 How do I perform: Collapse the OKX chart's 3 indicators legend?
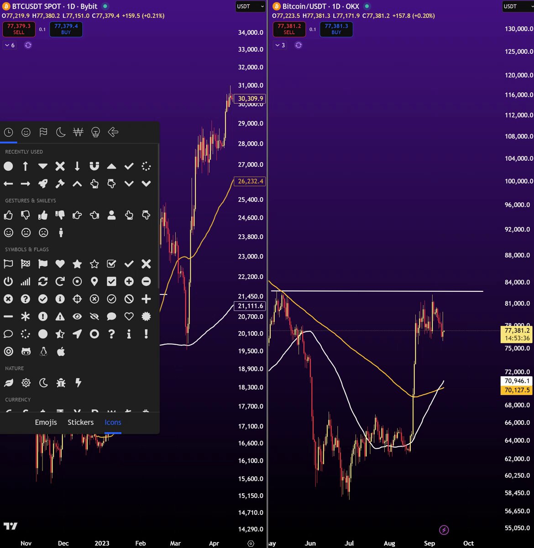click(280, 45)
